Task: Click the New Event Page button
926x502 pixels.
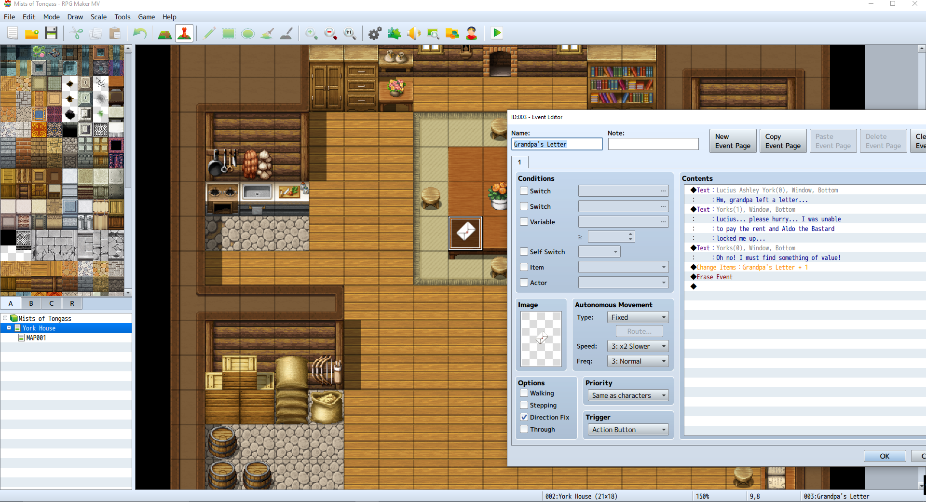Action: click(733, 141)
